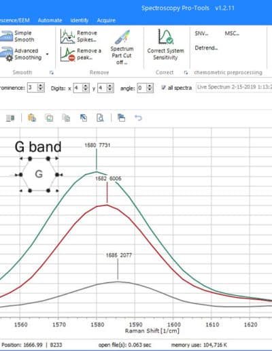The image size is (272, 351).
Task: Switch to the Automate ribbon tab
Action: point(50,20)
